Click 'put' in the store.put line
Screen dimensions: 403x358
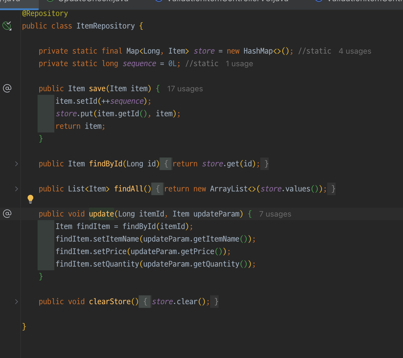click(87, 114)
